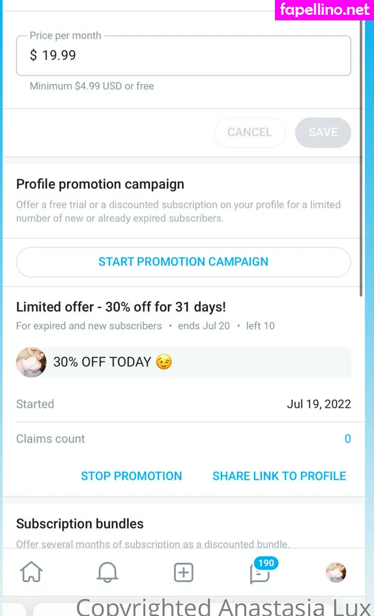
Task: Open the notifications bell icon
Action: pos(108,572)
